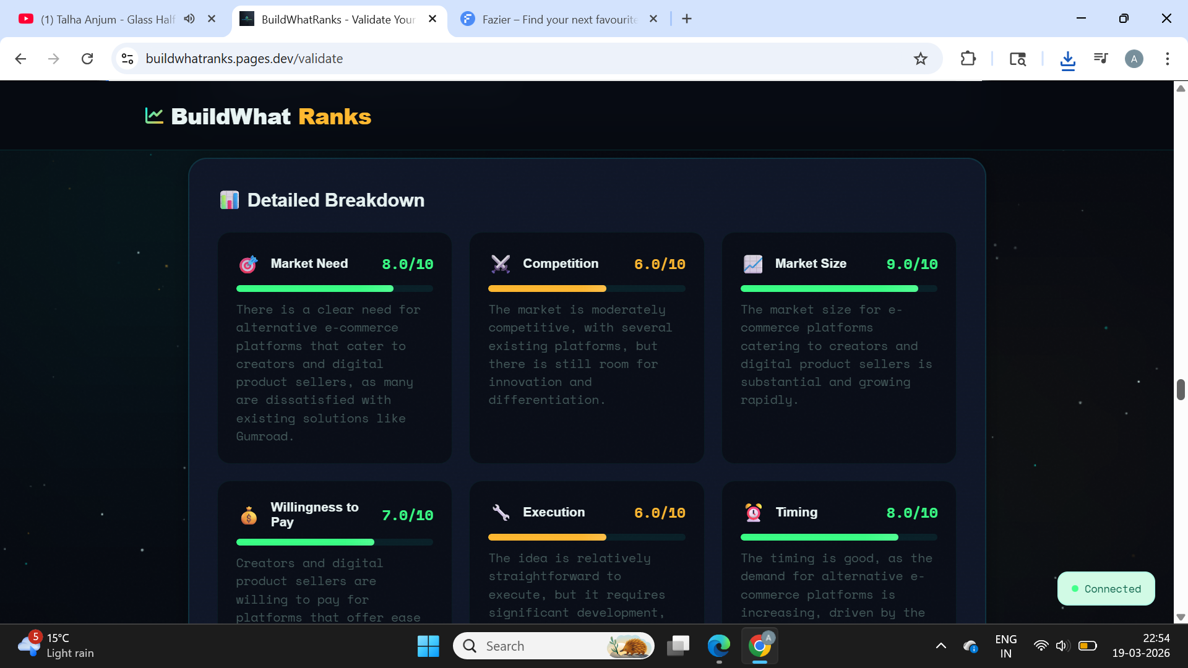Bookmark this page with the star icon
This screenshot has height=668, width=1188.
pos(920,59)
